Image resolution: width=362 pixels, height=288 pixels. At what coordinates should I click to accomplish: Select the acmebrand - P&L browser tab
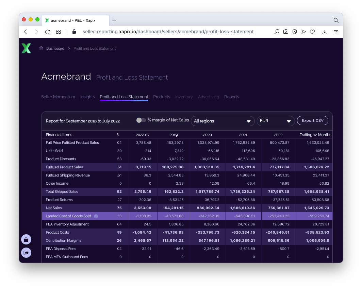76,20
